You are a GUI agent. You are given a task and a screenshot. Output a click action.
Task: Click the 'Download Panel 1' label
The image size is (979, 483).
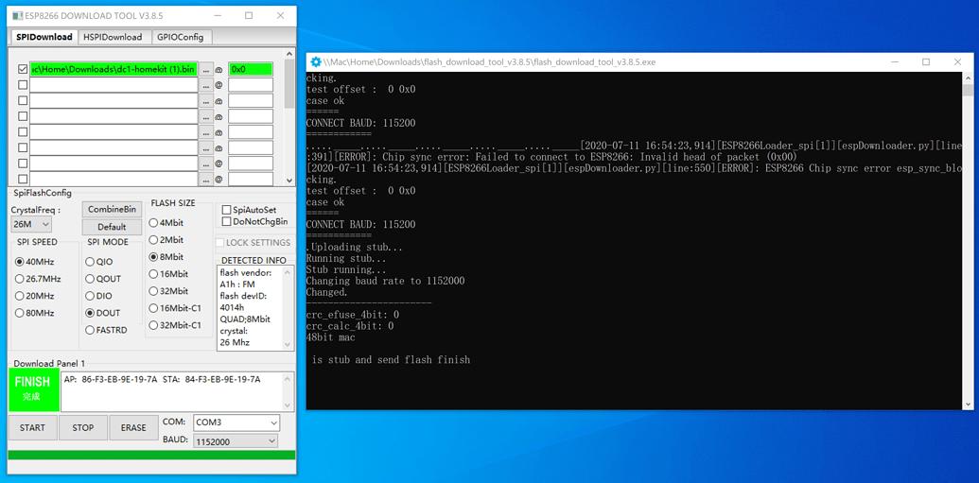49,363
